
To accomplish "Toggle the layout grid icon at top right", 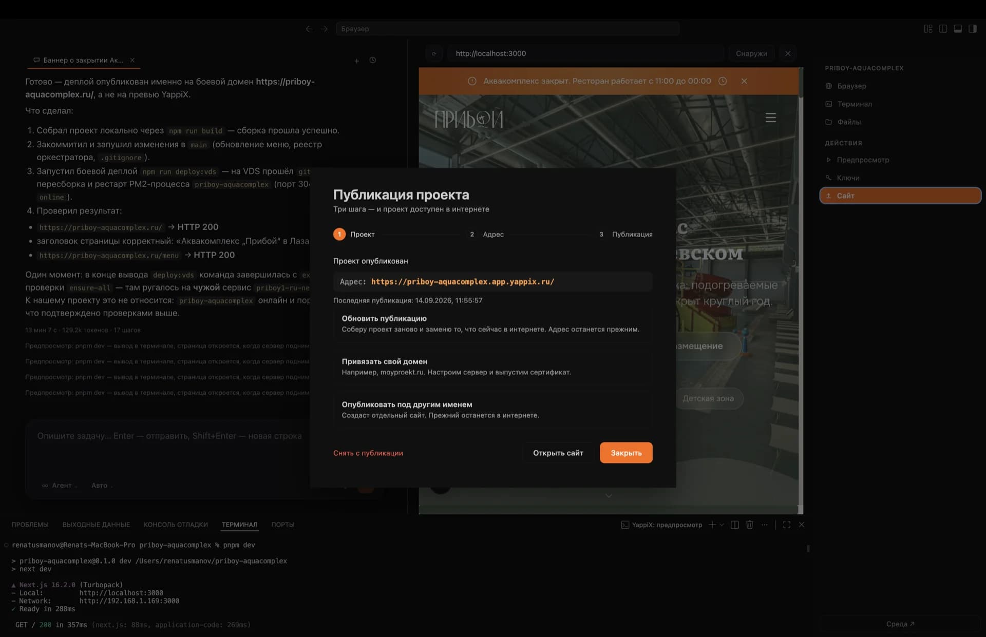I will (x=928, y=29).
